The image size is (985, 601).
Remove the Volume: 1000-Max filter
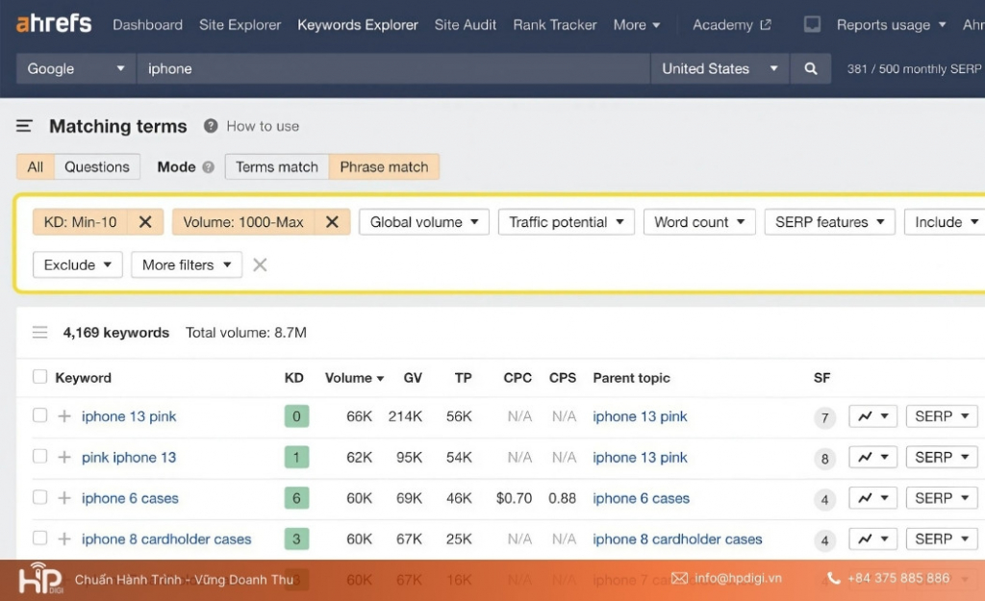[332, 222]
